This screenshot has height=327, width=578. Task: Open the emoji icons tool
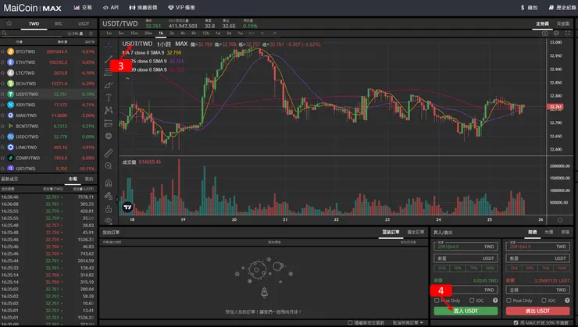(109, 136)
